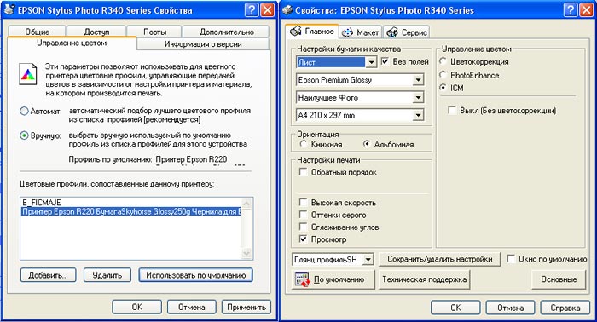Select Альбомная orientation
597x322 pixels.
click(x=366, y=144)
